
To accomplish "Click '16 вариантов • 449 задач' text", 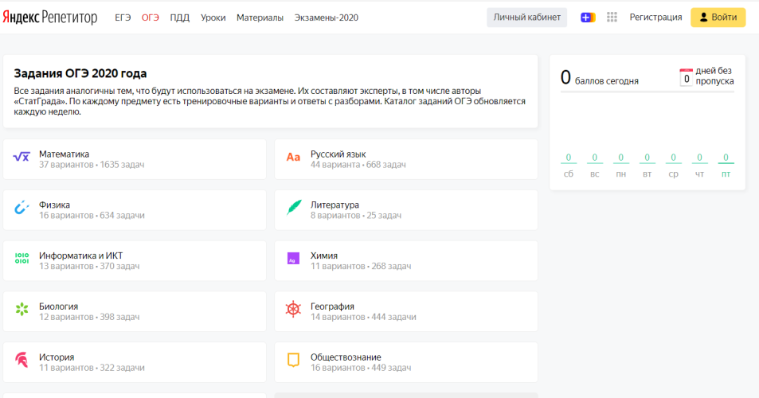I will coord(361,368).
